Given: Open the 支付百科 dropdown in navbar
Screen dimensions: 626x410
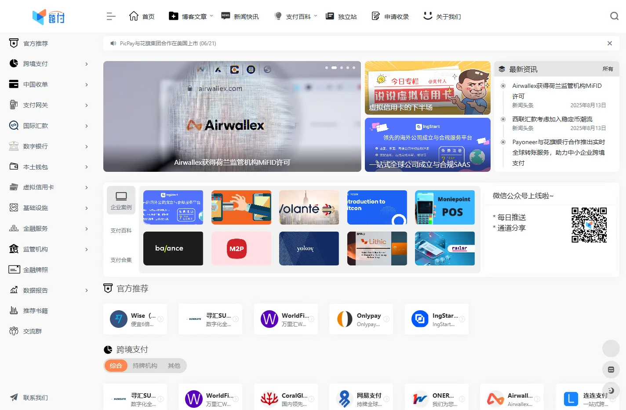Looking at the screenshot, I should [296, 16].
